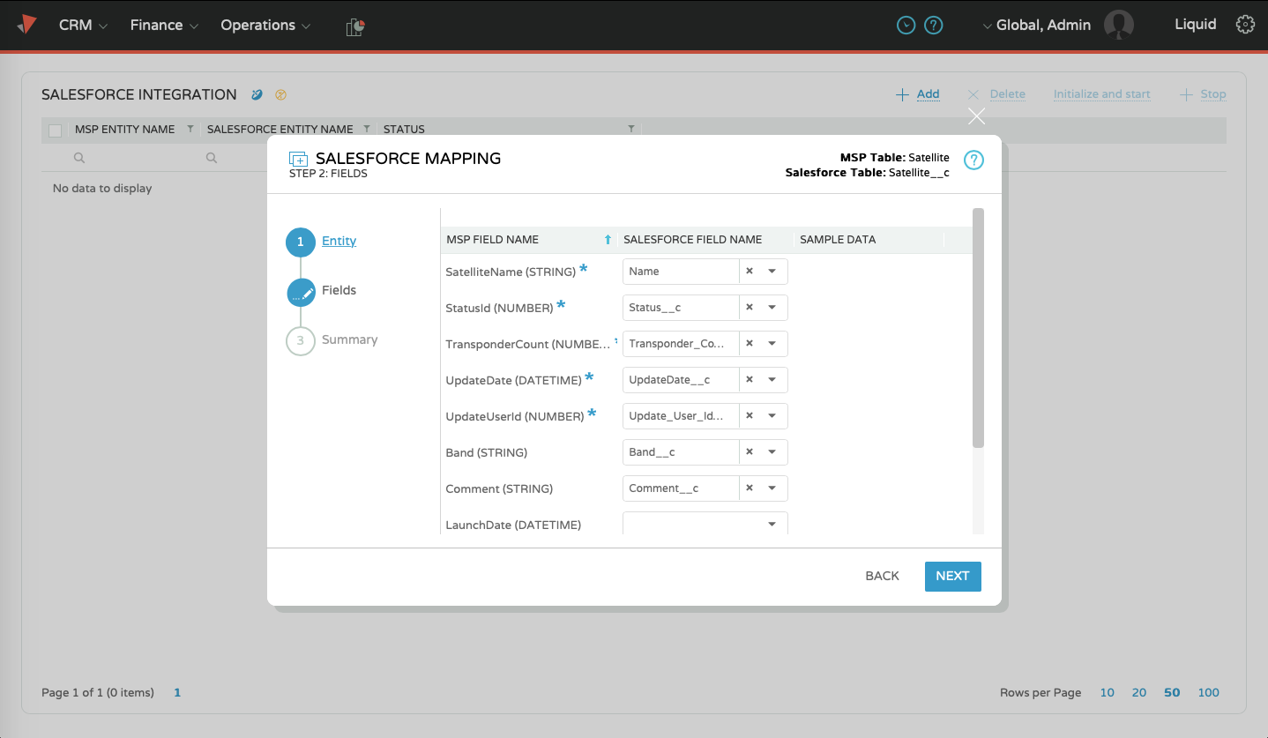Click the MSP Entity Name filter icon
Viewport: 1268px width, 738px height.
coord(190,129)
